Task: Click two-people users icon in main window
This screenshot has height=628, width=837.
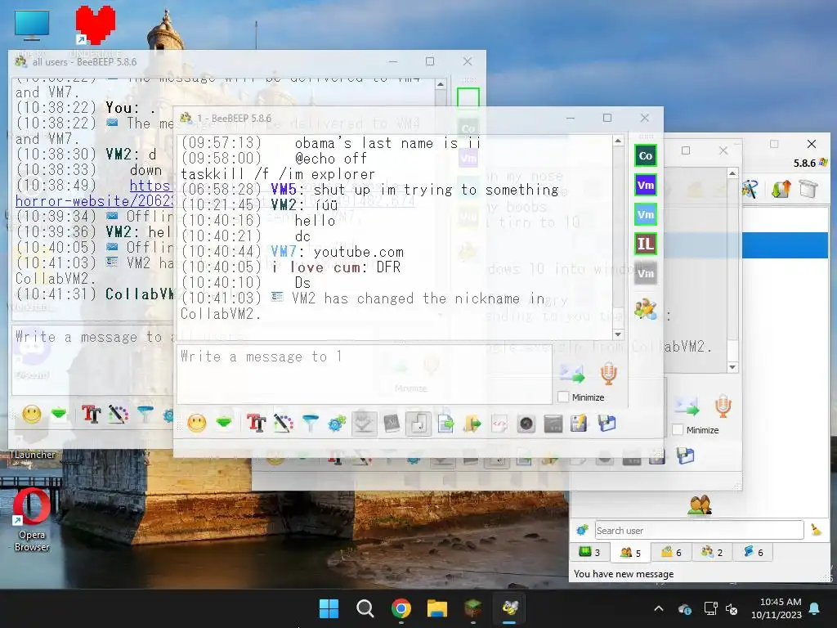Action: pos(700,505)
